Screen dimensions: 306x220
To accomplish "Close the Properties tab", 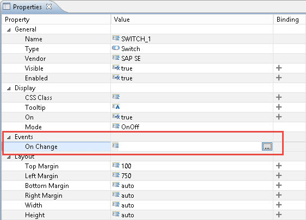I will click(49, 7).
